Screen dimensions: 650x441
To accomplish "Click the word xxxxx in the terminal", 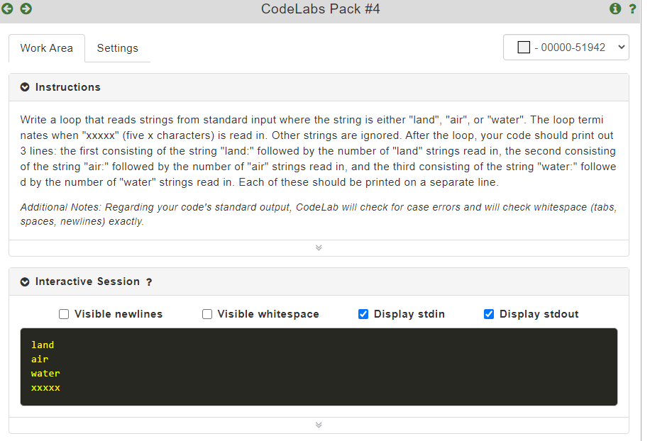I will (45, 388).
